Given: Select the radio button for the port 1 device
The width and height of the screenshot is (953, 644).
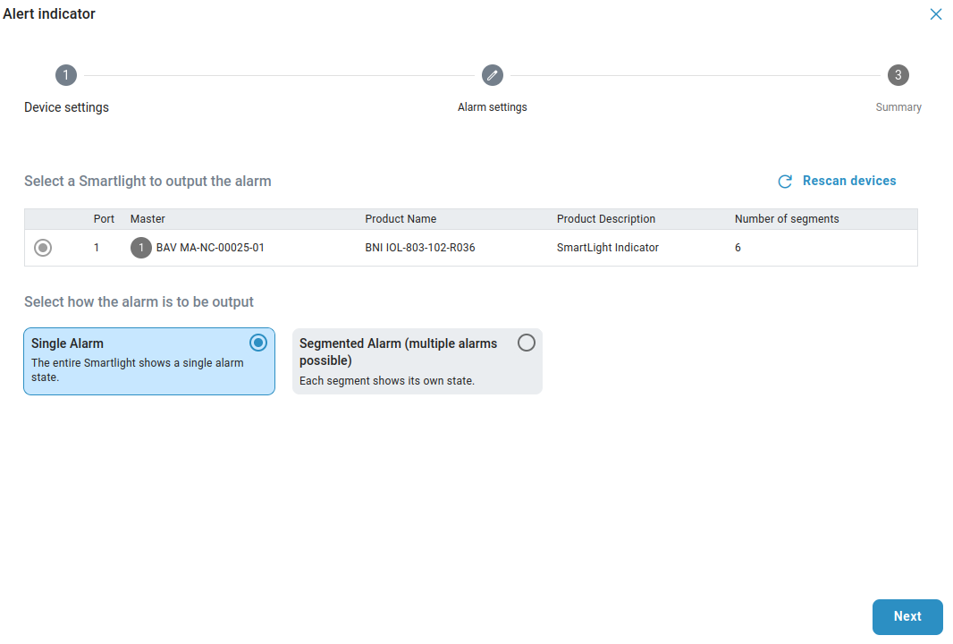Looking at the screenshot, I should 43,248.
